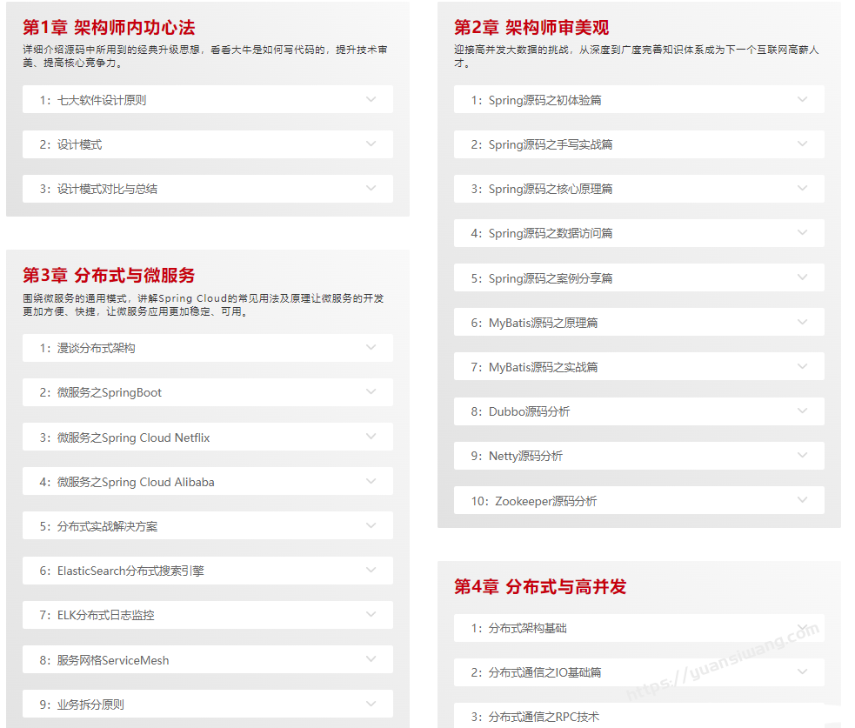
Task: Click the text 6: MyBatis源码之原理篇
Action: pos(534,324)
